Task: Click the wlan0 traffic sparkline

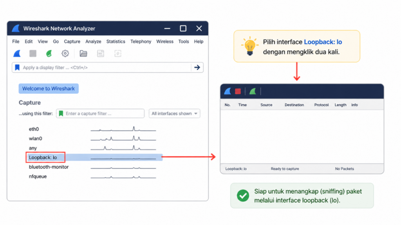Action: 123,139
